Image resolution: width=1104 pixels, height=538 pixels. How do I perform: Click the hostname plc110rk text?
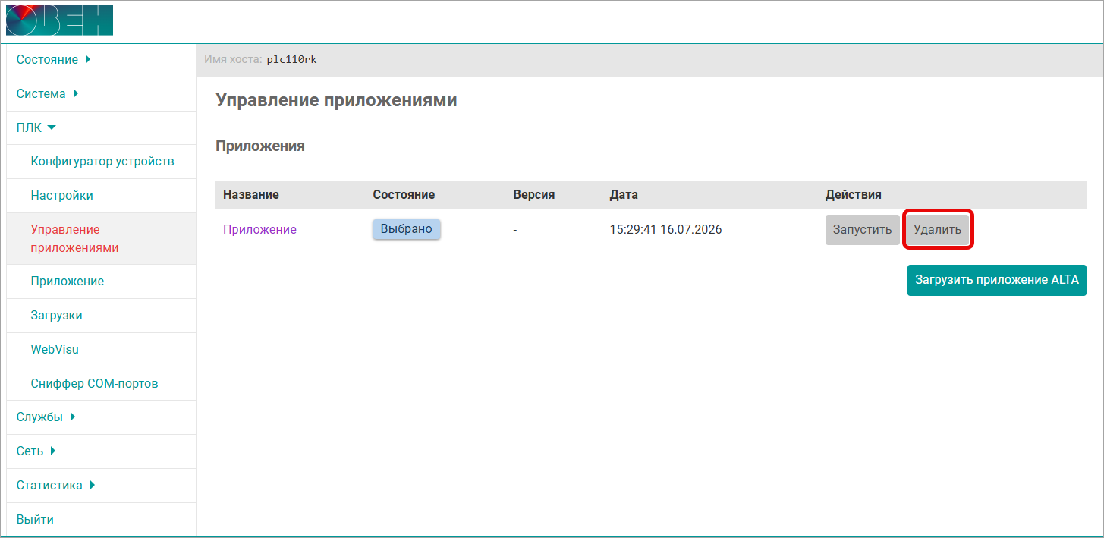point(291,60)
